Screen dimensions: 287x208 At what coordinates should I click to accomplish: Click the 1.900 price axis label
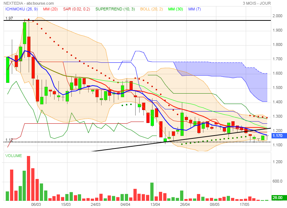pos(277,30)
